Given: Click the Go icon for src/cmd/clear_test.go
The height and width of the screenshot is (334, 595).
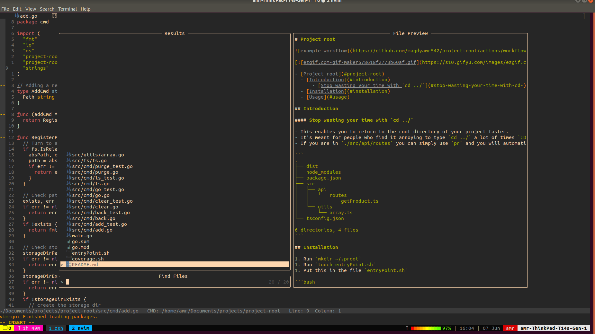Looking at the screenshot, I should coord(69,201).
